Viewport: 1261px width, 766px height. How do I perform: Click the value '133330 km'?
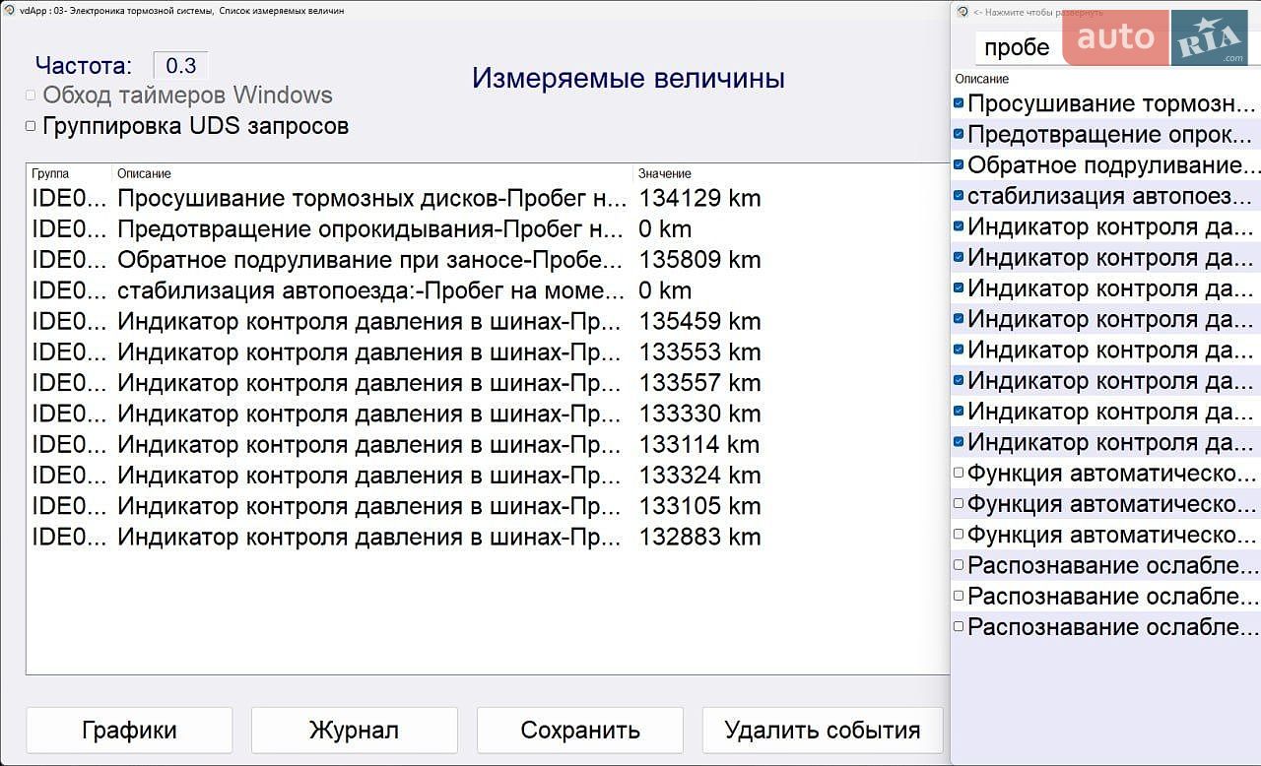pos(699,414)
